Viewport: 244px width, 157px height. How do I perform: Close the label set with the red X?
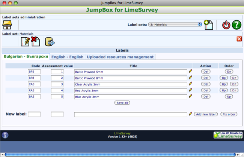tap(239, 39)
